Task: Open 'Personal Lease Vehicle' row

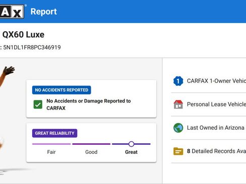Action: 209,105
